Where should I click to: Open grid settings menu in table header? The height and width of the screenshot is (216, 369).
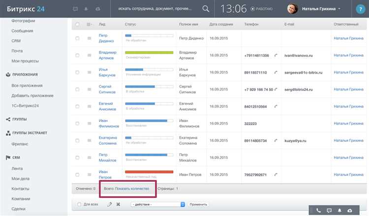pos(89,24)
